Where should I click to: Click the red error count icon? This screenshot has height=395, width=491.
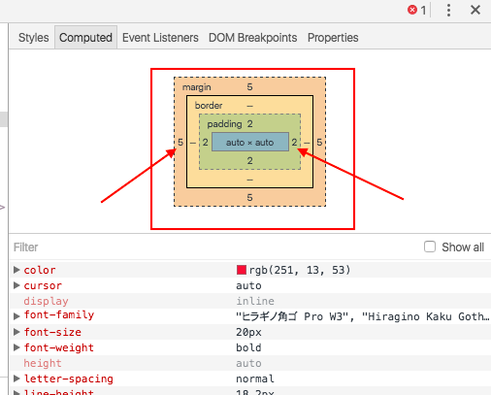[412, 10]
